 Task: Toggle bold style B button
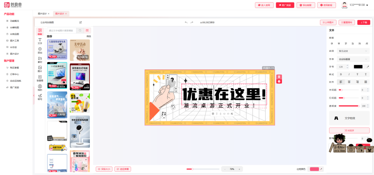341,74
